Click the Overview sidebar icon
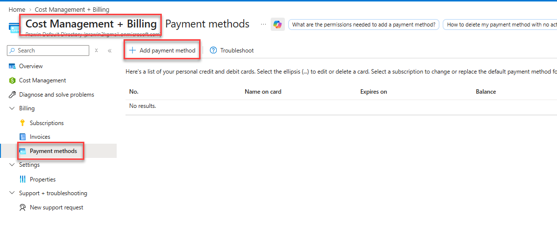This screenshot has width=557, height=230. (12, 66)
